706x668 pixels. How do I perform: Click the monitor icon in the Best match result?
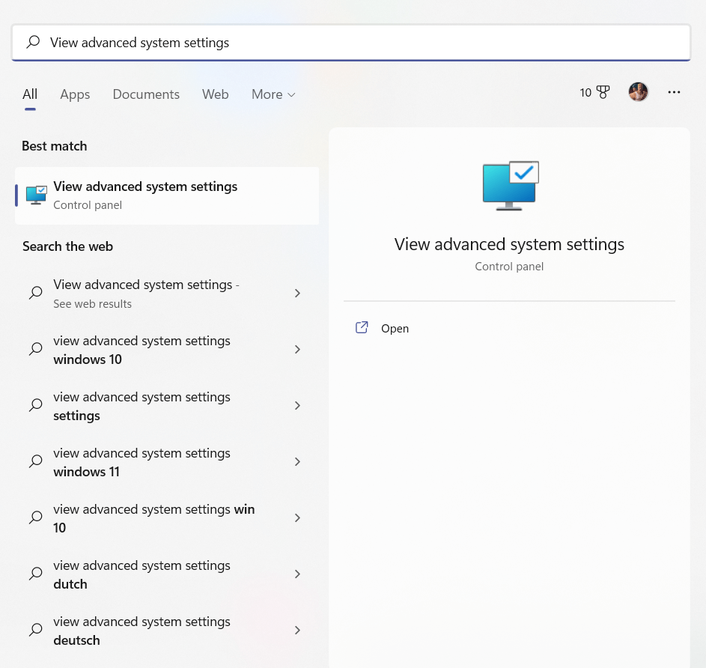pos(37,195)
